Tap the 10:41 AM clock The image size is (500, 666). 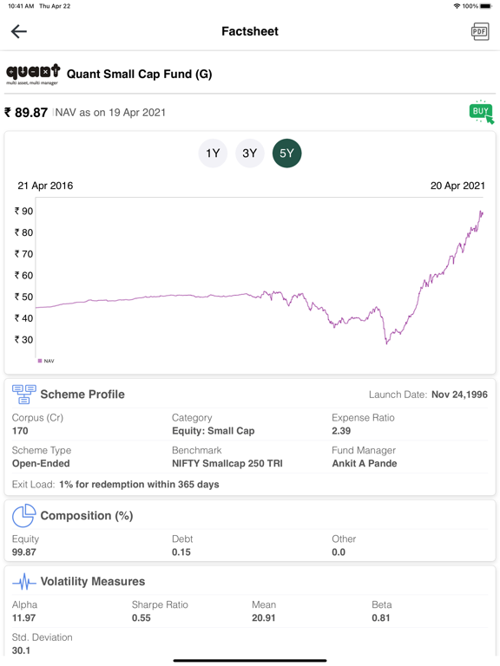click(21, 6)
